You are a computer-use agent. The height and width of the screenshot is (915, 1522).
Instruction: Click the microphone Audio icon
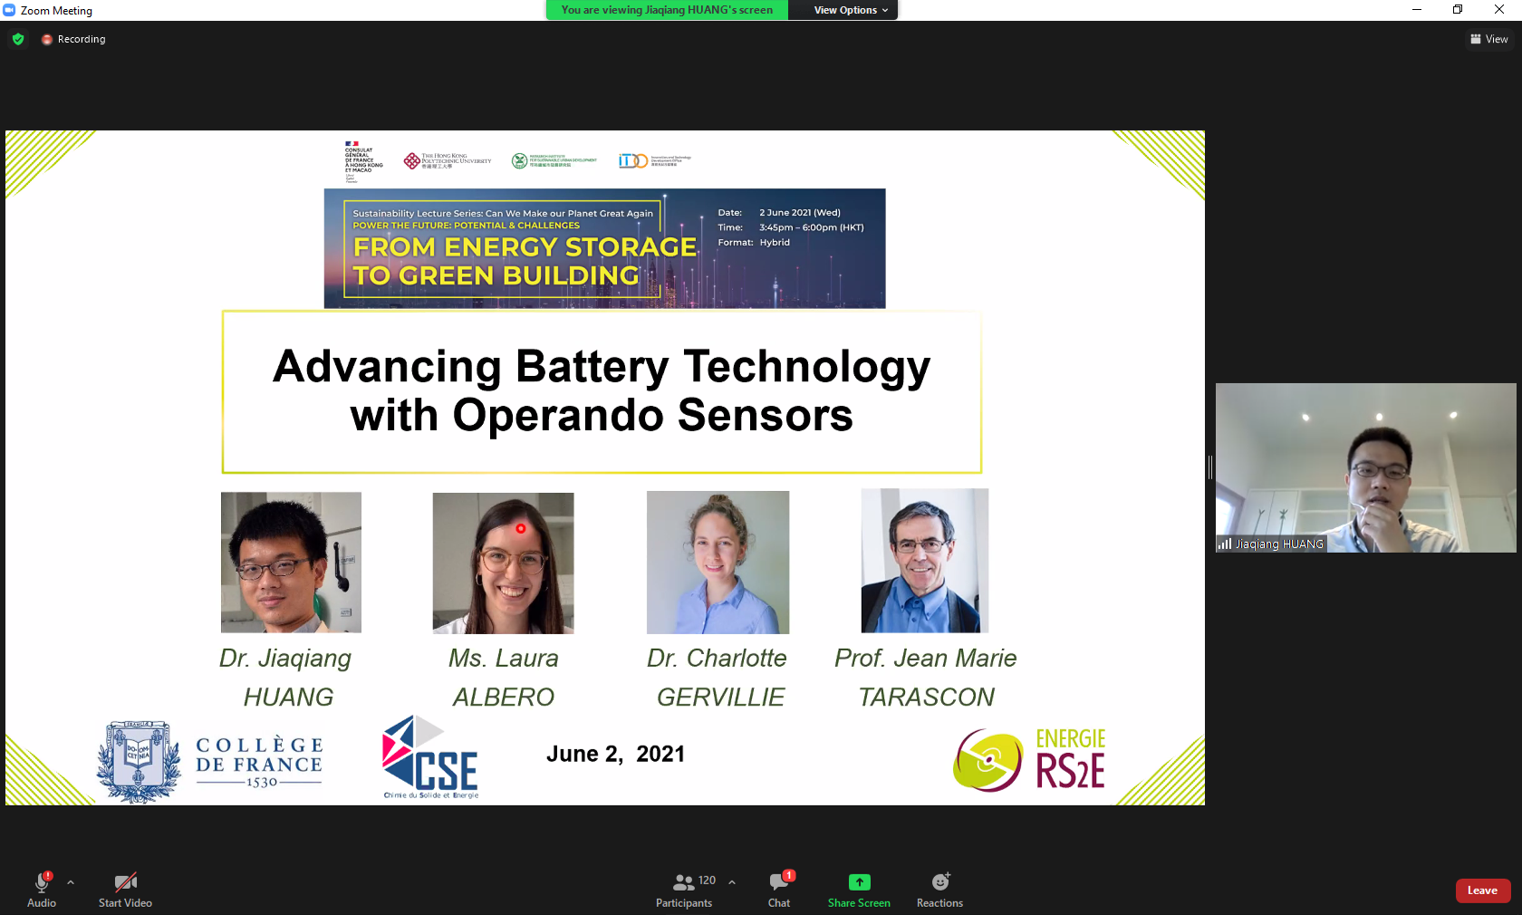click(x=42, y=881)
